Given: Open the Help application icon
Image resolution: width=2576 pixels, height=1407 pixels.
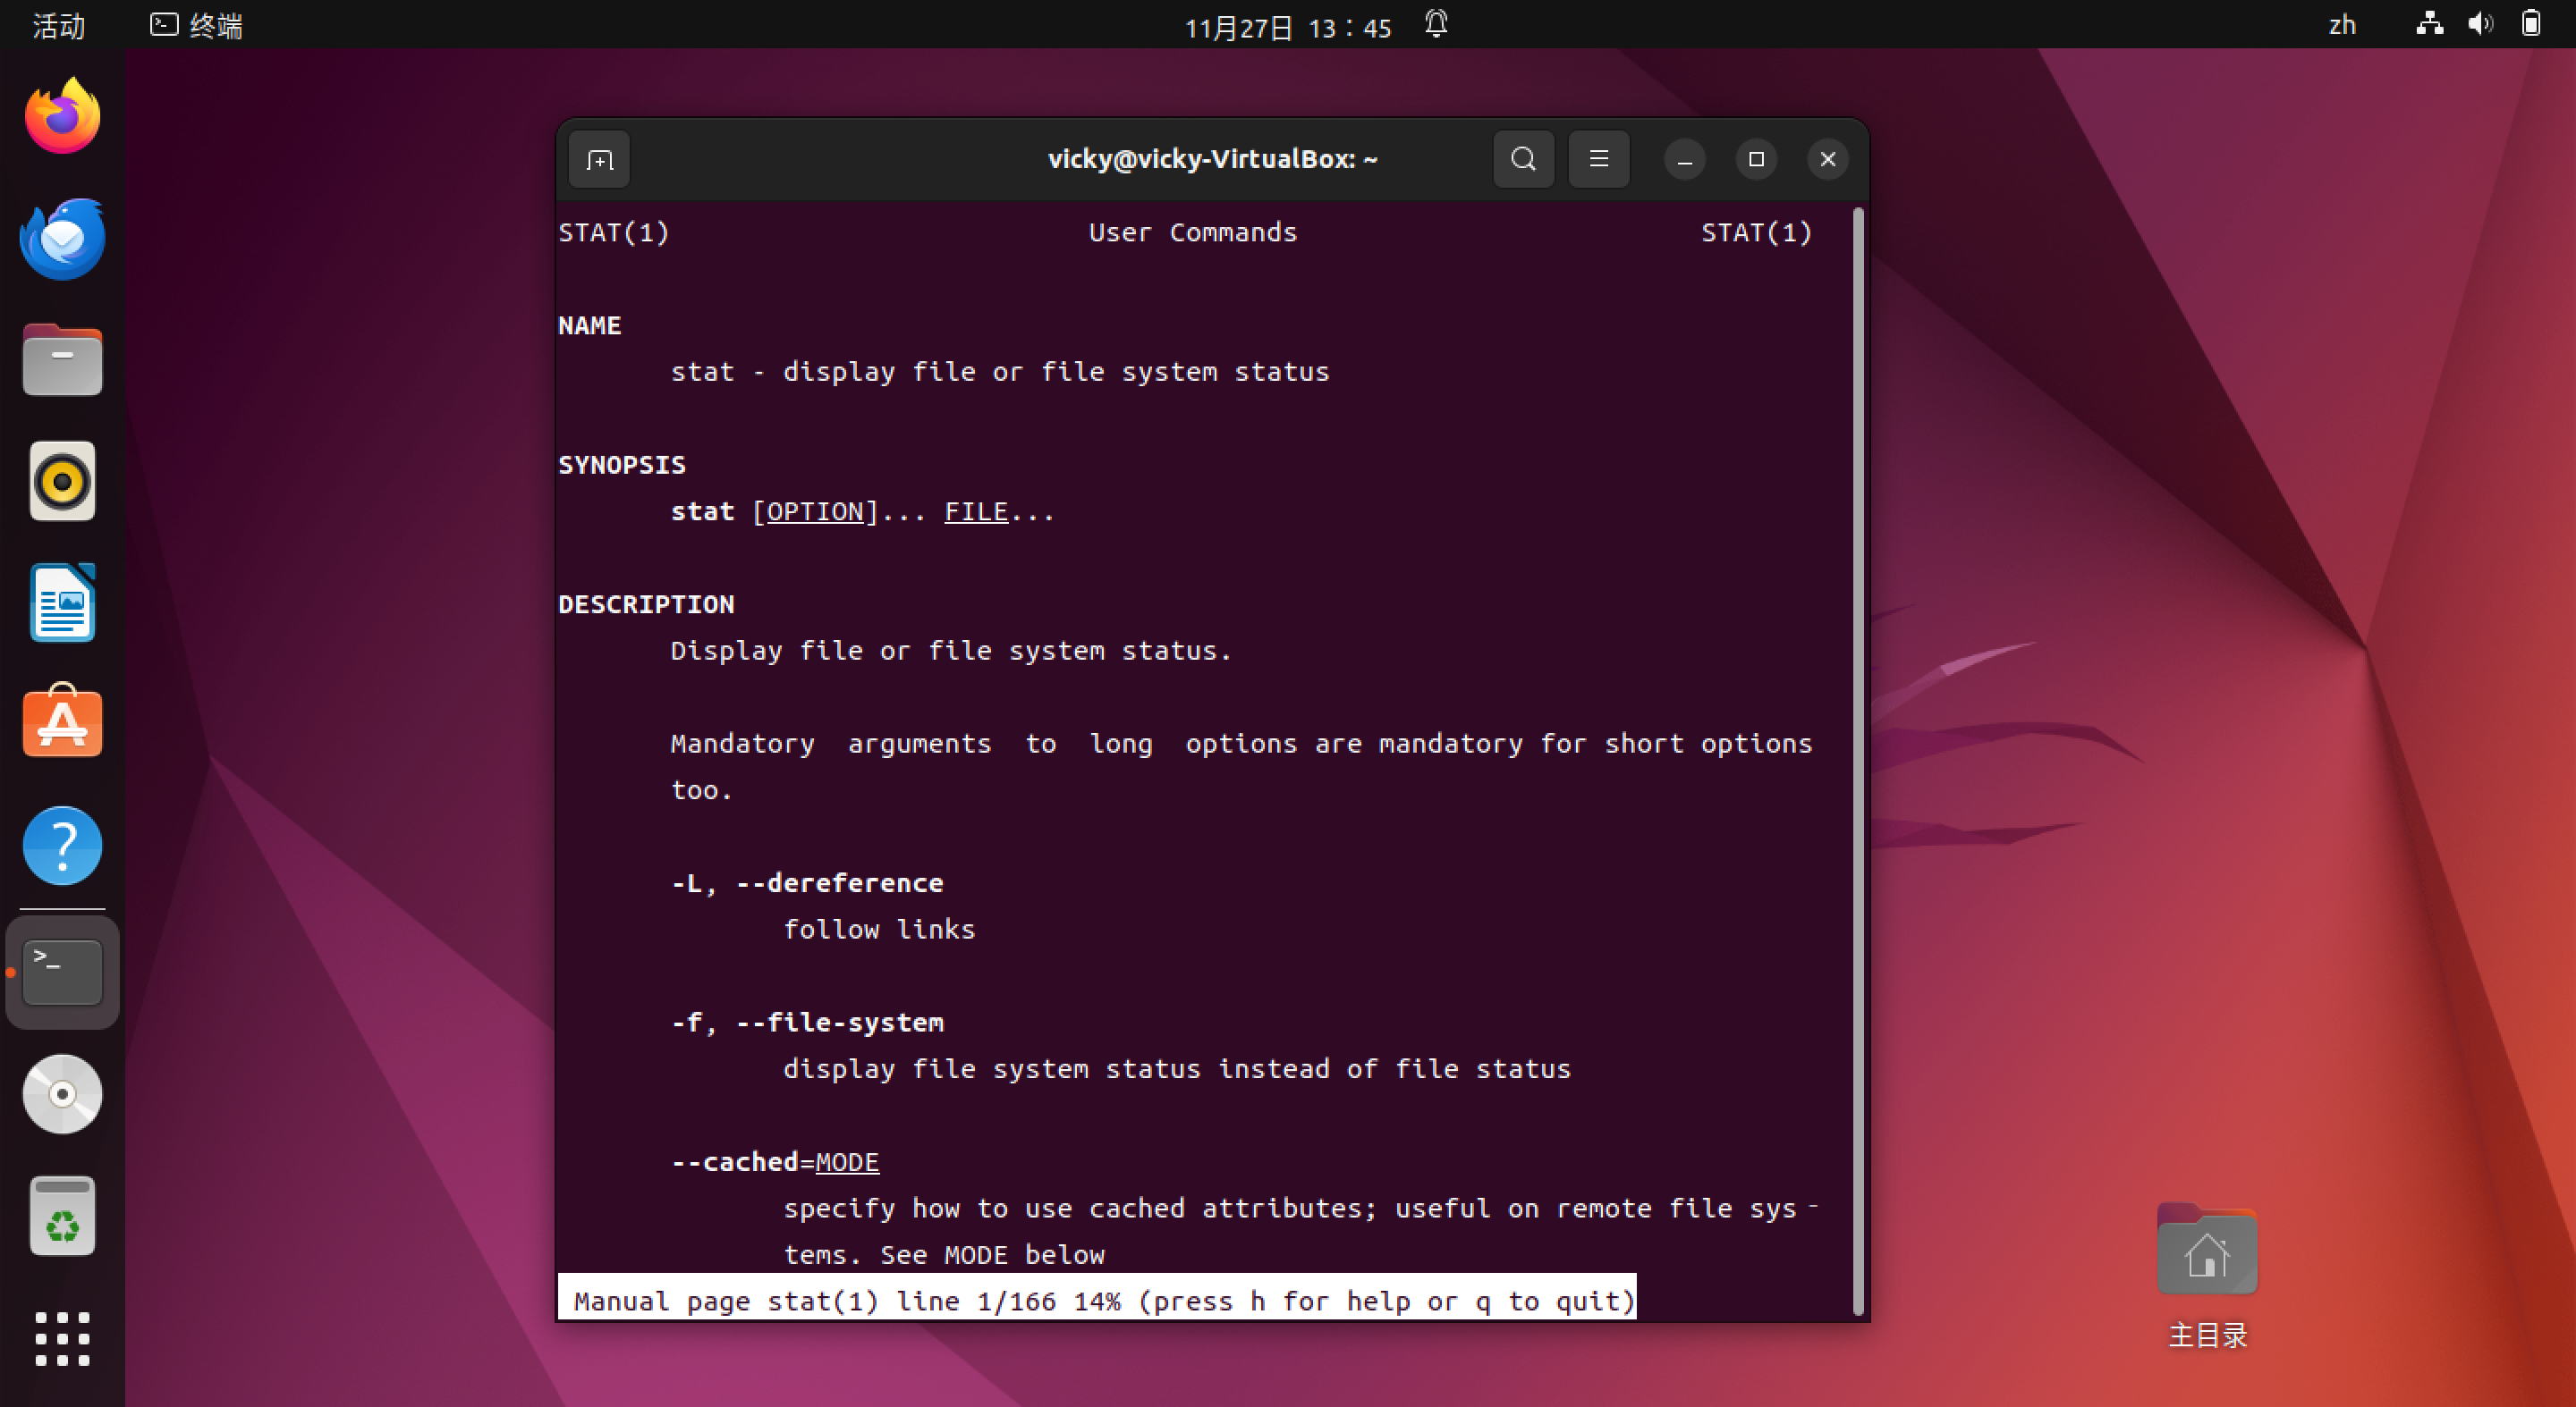Looking at the screenshot, I should (x=62, y=846).
